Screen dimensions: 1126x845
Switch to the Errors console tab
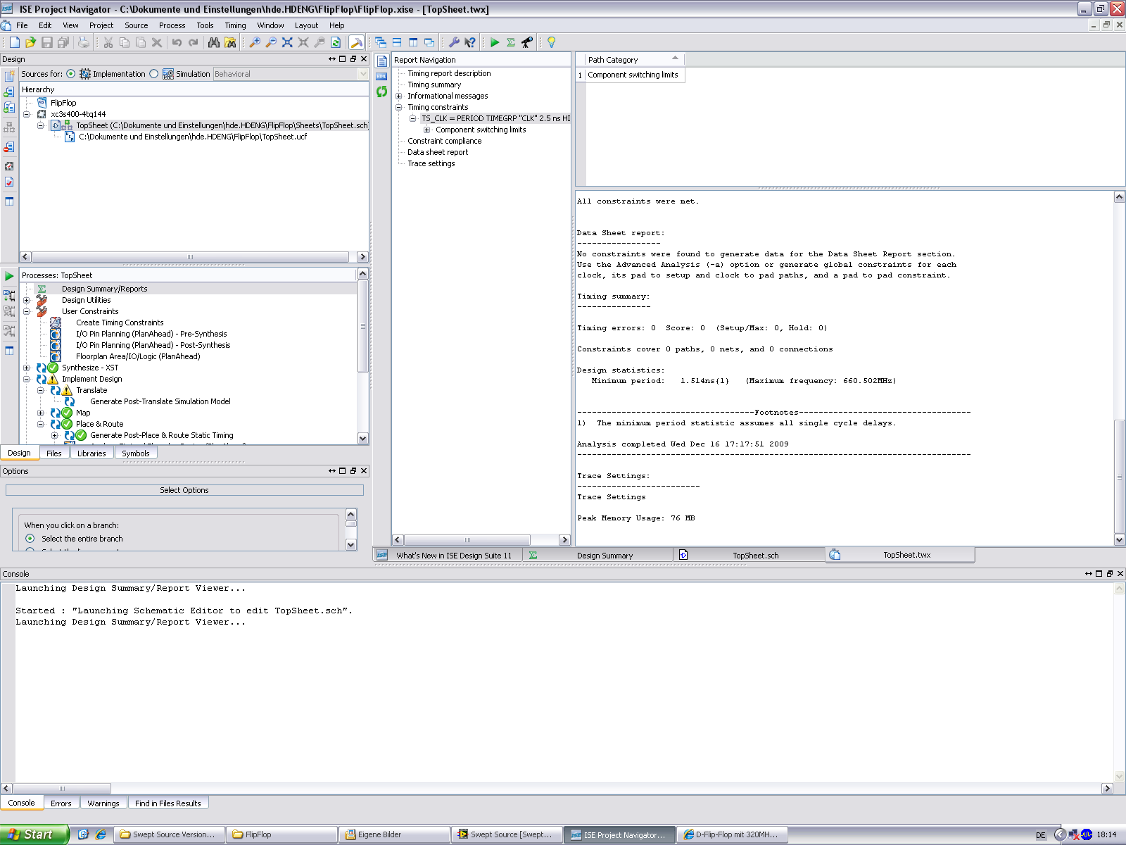coord(61,803)
